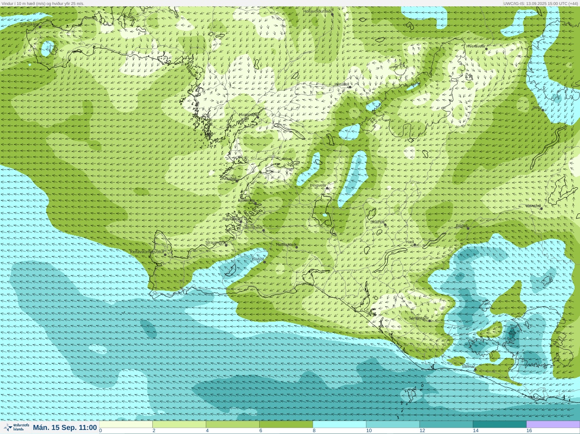Screen dimensions: 580x434
Task: Click the legend value '4'
Action: click(208, 431)
